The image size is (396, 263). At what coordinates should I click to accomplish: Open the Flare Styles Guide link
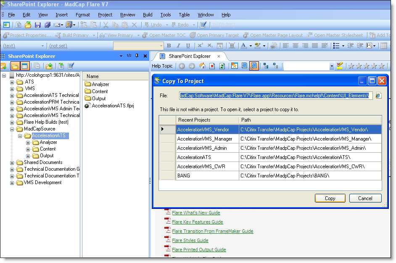[190, 240]
